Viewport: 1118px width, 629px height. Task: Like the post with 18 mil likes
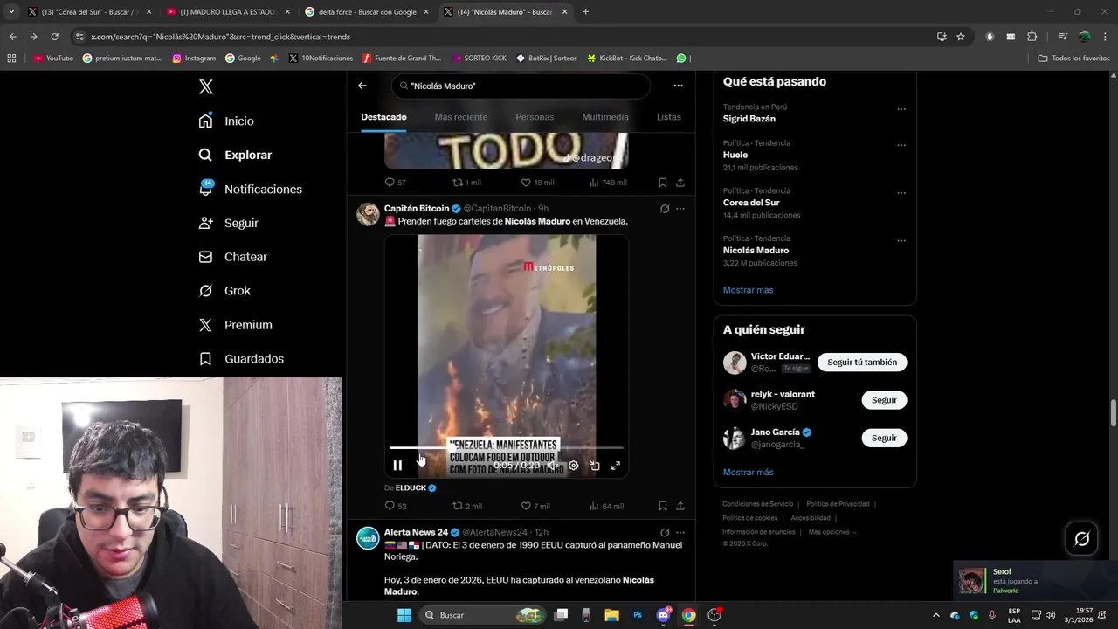pyautogui.click(x=537, y=183)
